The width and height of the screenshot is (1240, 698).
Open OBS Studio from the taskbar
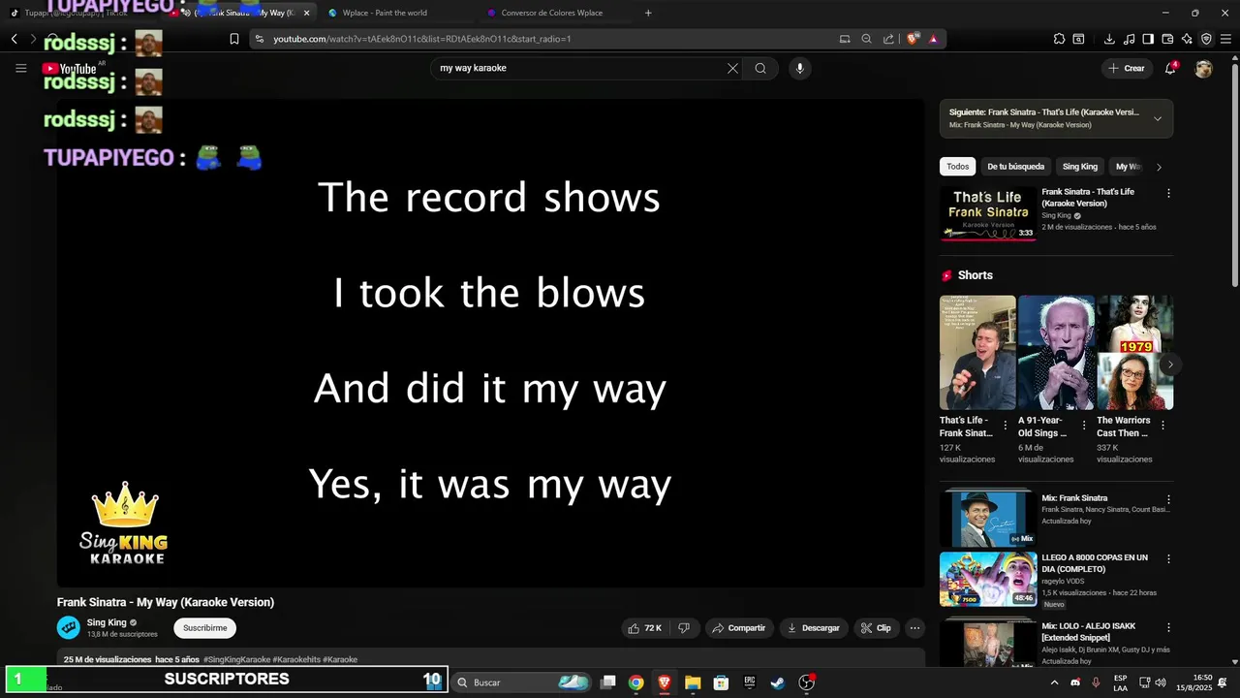pyautogui.click(x=806, y=682)
